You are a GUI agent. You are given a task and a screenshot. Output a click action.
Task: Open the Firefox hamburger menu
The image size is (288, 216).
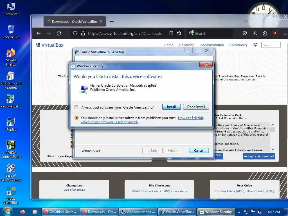(x=285, y=33)
